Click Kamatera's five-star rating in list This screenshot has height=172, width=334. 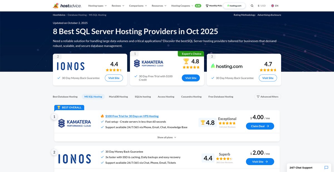click(x=227, y=123)
